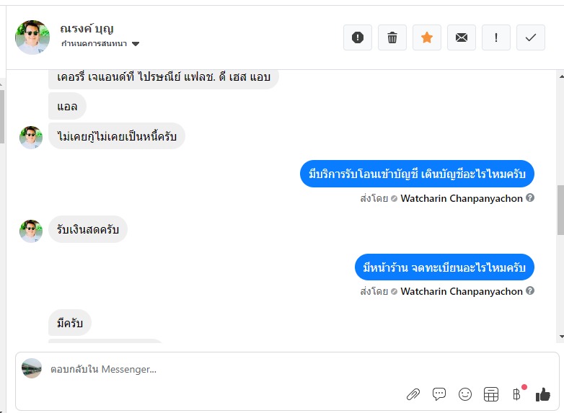
Task: Flag conversation with the plain exclamation button
Action: 496,37
